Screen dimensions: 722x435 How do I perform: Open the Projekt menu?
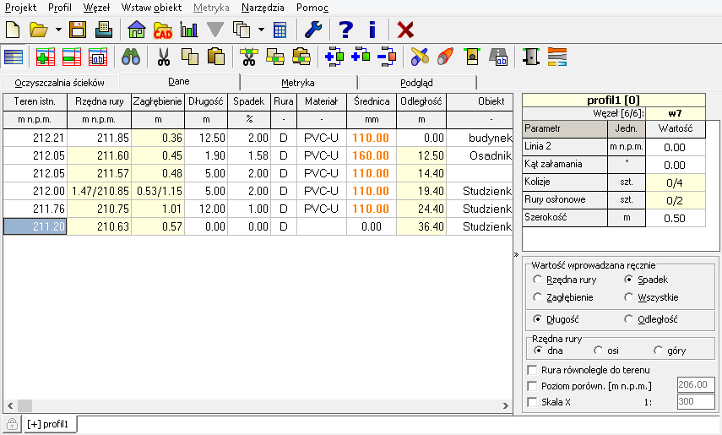[21, 8]
